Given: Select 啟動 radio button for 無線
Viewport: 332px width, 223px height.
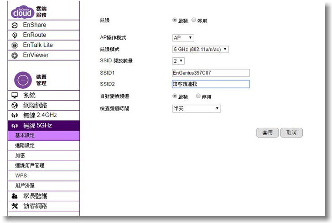Looking at the screenshot, I should tap(175, 20).
